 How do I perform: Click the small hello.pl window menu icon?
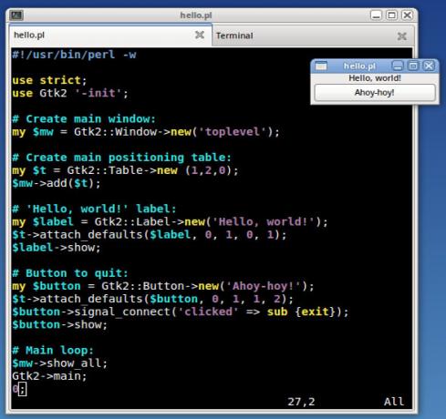click(321, 66)
